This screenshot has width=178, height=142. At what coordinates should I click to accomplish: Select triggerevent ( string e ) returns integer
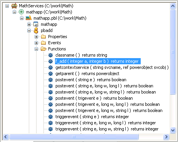click(x=92, y=117)
